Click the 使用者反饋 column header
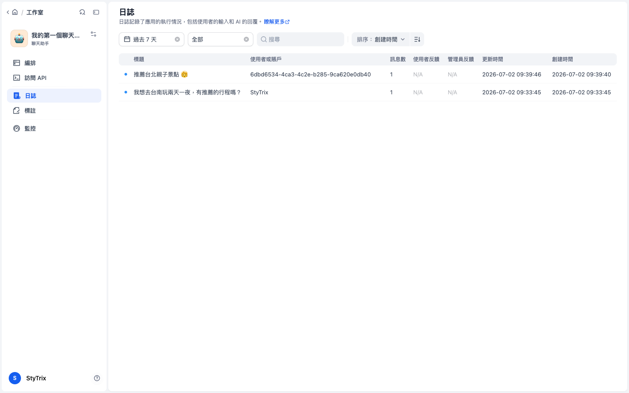Screen dimensions: 629x393 click(x=426, y=59)
